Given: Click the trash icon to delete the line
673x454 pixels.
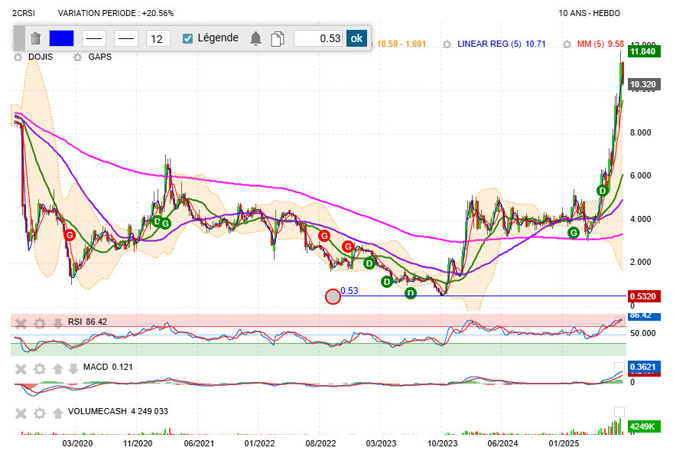Looking at the screenshot, I should coord(35,38).
